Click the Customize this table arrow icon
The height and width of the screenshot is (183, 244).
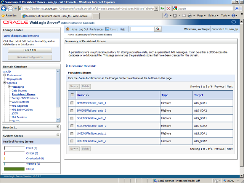tap(67, 66)
